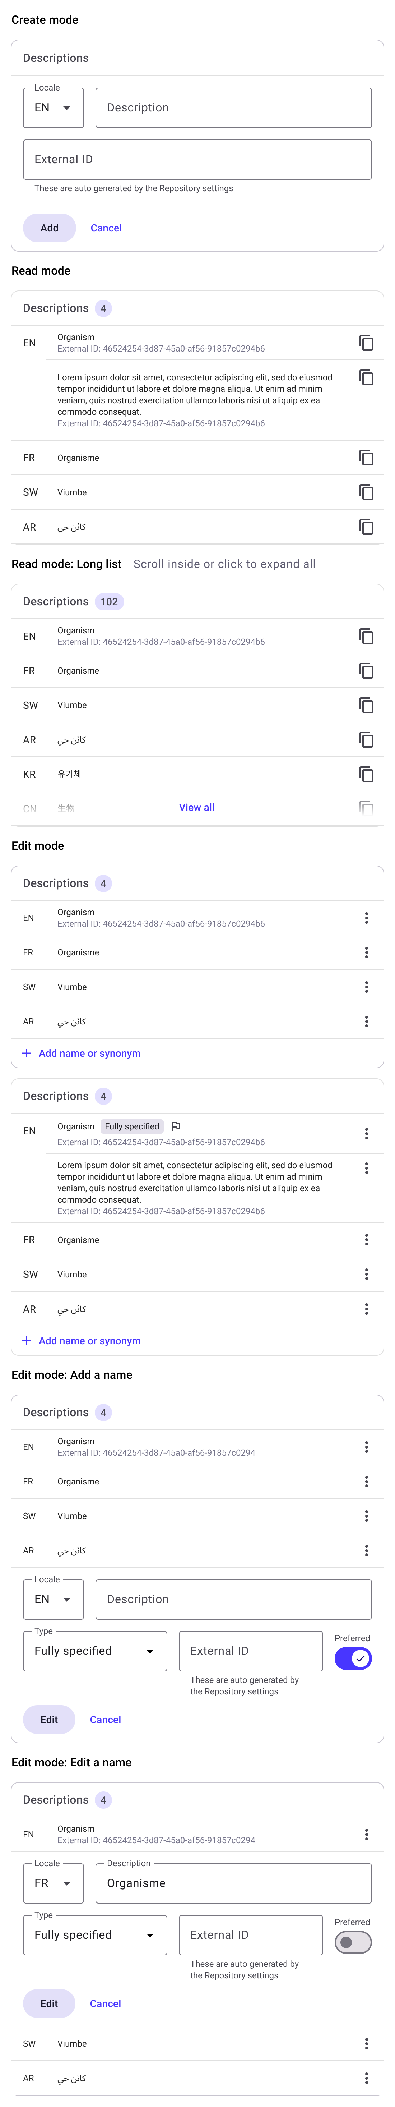Copy the Lorem ipsum description in Read mode

(x=366, y=378)
